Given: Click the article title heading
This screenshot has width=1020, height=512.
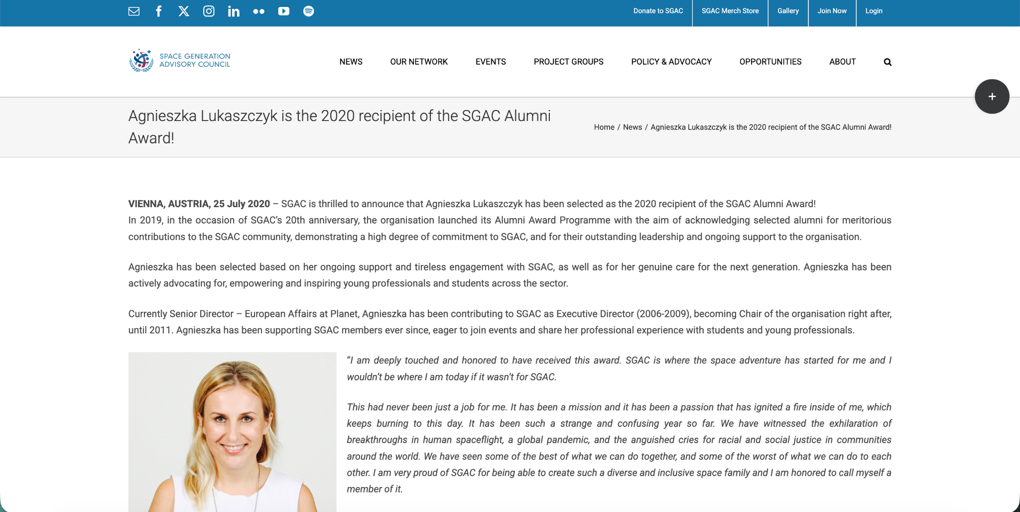Looking at the screenshot, I should (340, 127).
